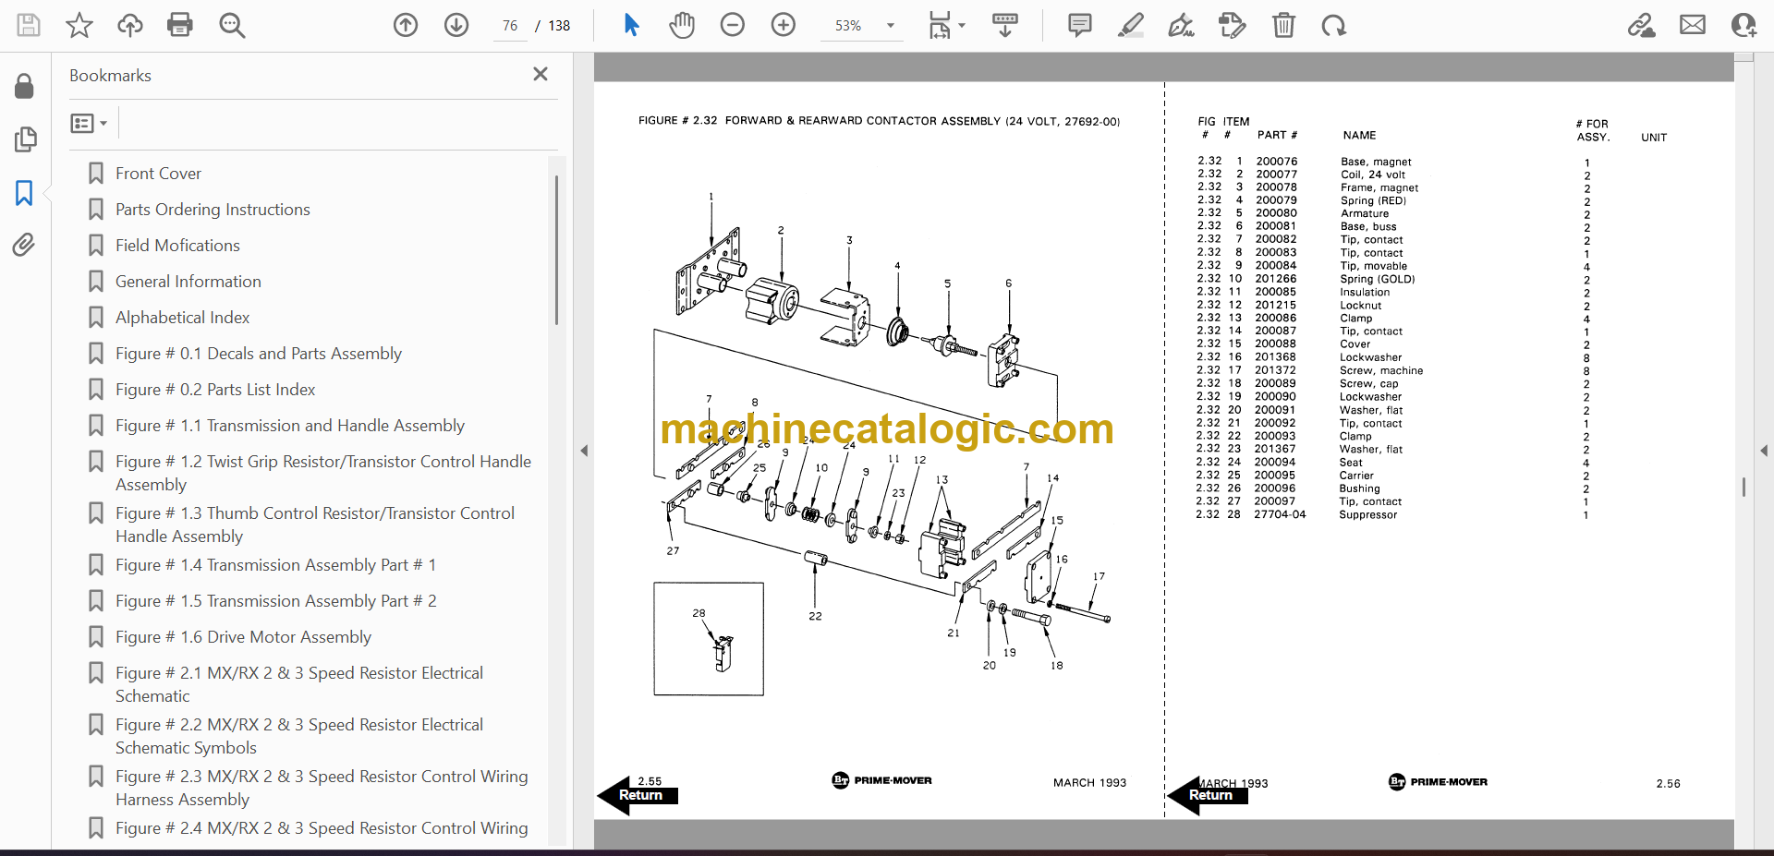Screen dimensions: 1774x856
Task: Expand the right tools pane arrow
Action: (x=1764, y=451)
